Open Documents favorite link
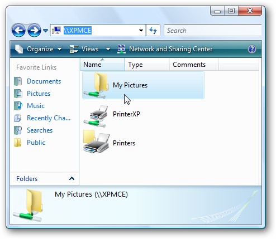This screenshot has height=239, width=276. pyautogui.click(x=44, y=81)
